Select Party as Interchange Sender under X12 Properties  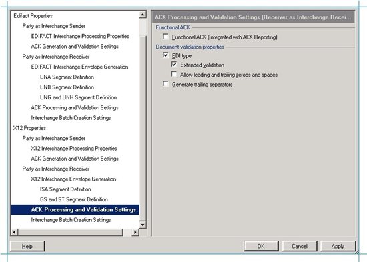54,138
